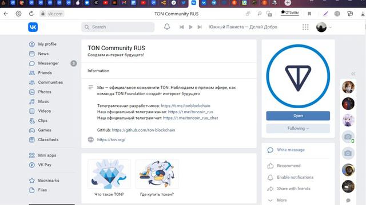Image resolution: width=366 pixels, height=205 pixels.
Task: Expand the Following dropdown
Action: coord(298,128)
